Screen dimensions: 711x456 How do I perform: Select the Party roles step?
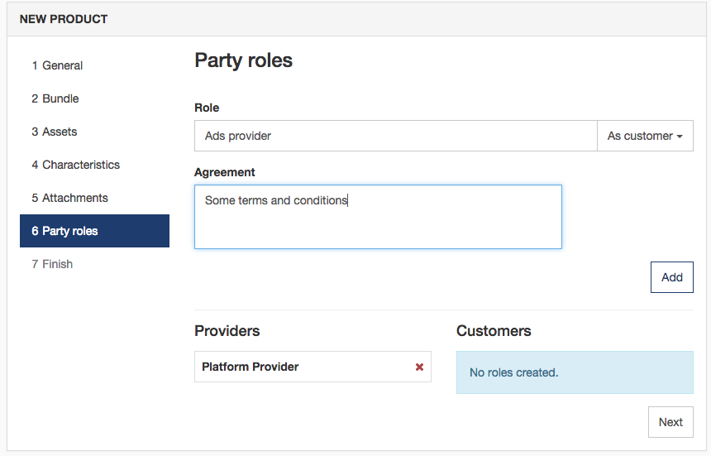[x=94, y=231]
